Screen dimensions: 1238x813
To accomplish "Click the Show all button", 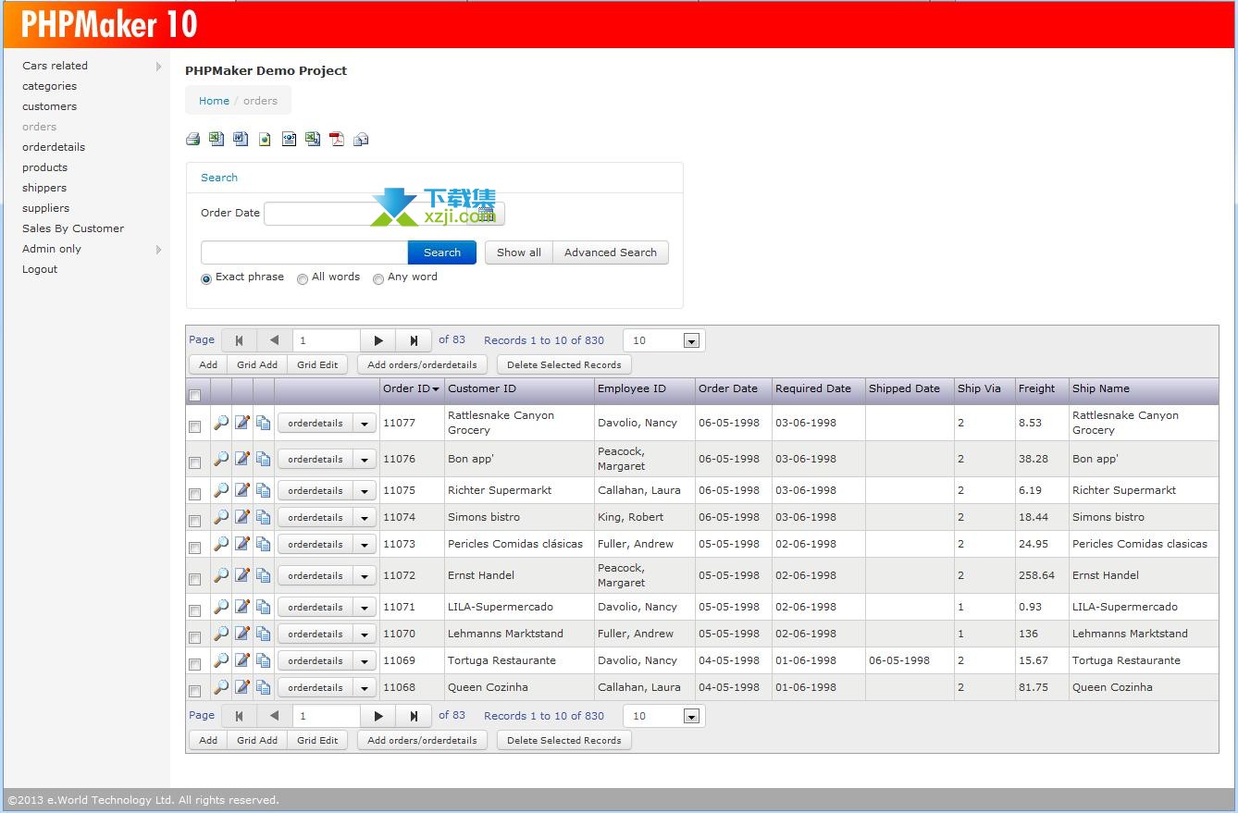I will 519,253.
